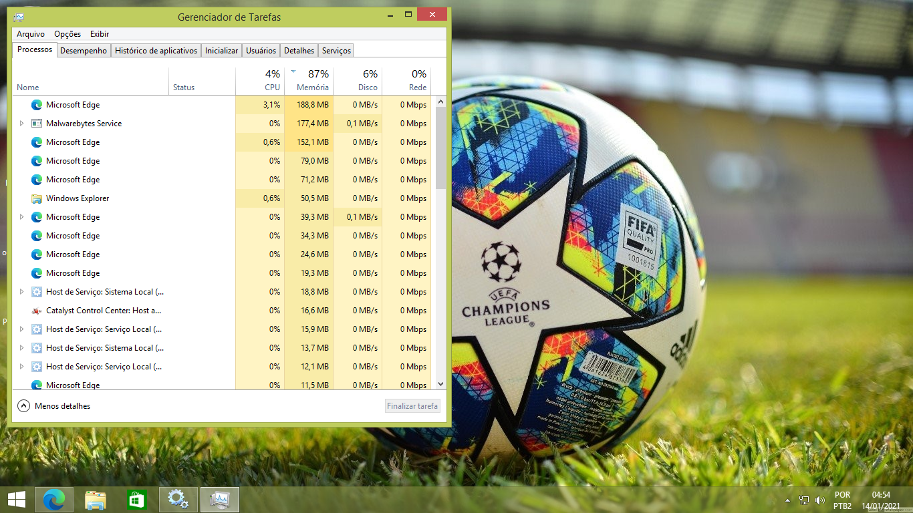This screenshot has height=513, width=913.
Task: Click the scrollbar up arrow
Action: 440,102
